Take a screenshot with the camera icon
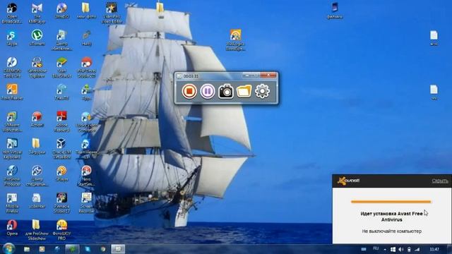Screen dimensions: 452x254 226,91
